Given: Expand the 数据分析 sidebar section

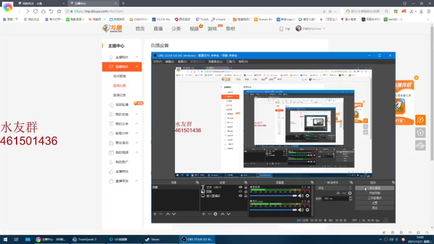Looking at the screenshot, I should 137,133.
